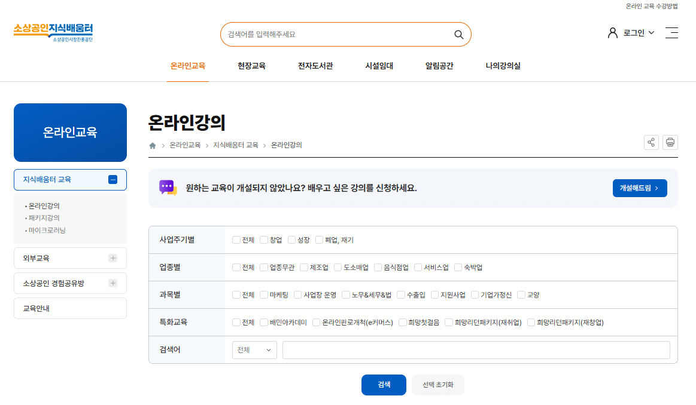Click the share icon on the page header

coord(651,142)
